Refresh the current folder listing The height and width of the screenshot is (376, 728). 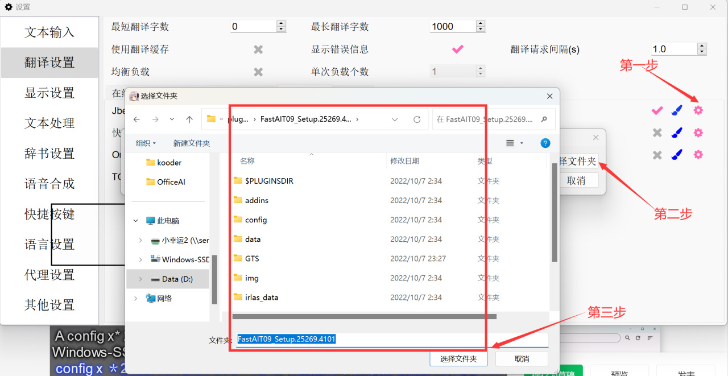417,119
